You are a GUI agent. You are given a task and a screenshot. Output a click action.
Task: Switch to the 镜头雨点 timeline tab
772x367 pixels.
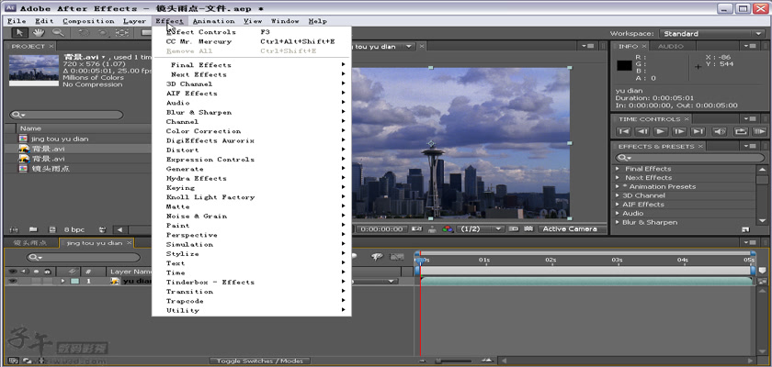pyautogui.click(x=30, y=243)
